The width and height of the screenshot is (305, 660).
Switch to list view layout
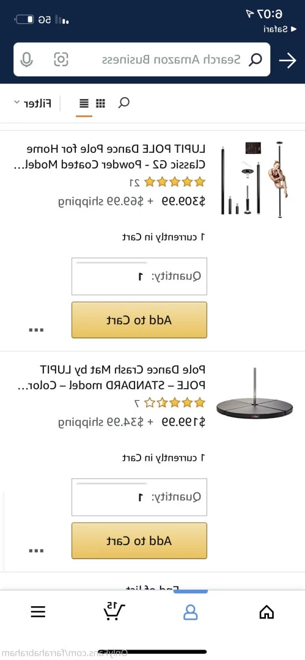[x=84, y=103]
